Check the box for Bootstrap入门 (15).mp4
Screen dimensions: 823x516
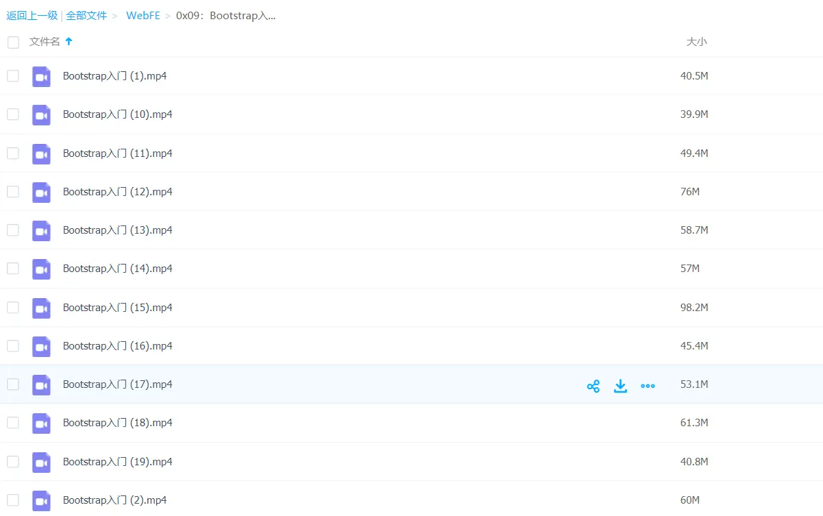coord(13,308)
